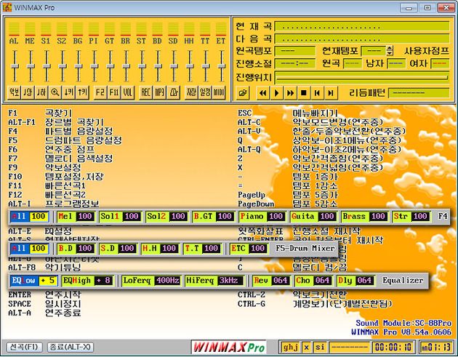The image size is (458, 357).
Task: Select the B.GT 100 volume field
Action: [213, 217]
